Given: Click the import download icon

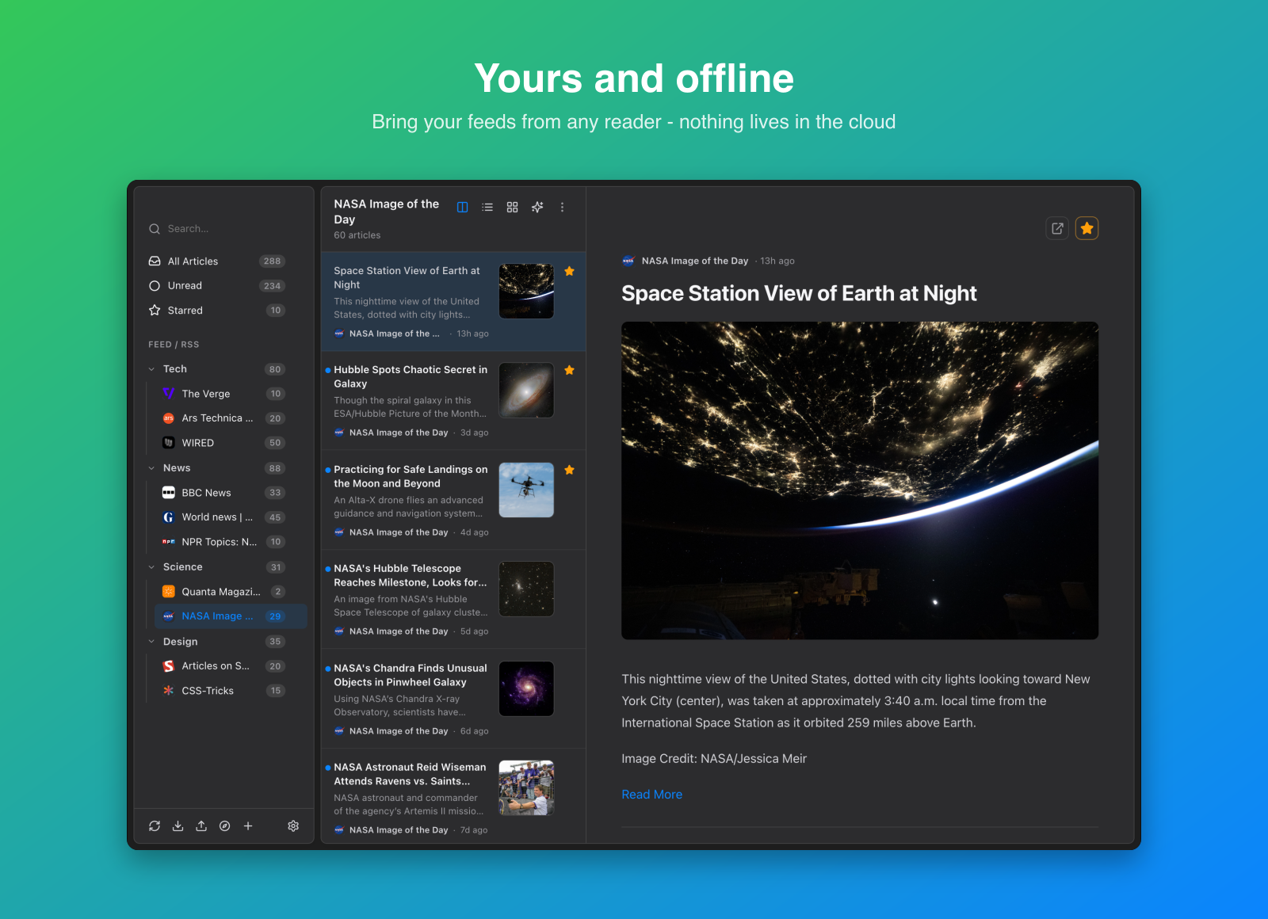Looking at the screenshot, I should pyautogui.click(x=178, y=826).
